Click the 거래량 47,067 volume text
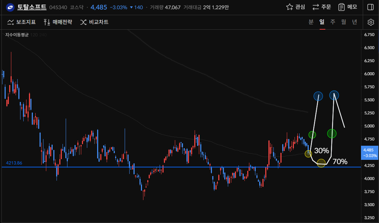This screenshot has height=223, width=379. 165,7
